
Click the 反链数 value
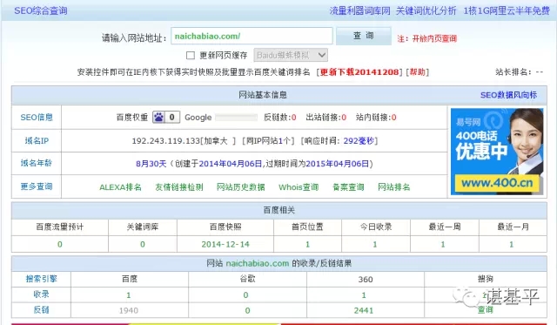(x=294, y=118)
